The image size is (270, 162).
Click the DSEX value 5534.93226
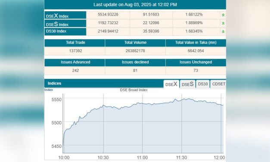coord(108,15)
